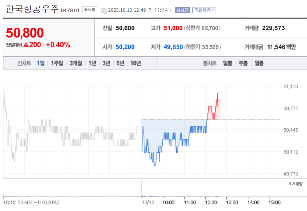
Task: Click the 봉차트 label
Action: pyautogui.click(x=210, y=63)
